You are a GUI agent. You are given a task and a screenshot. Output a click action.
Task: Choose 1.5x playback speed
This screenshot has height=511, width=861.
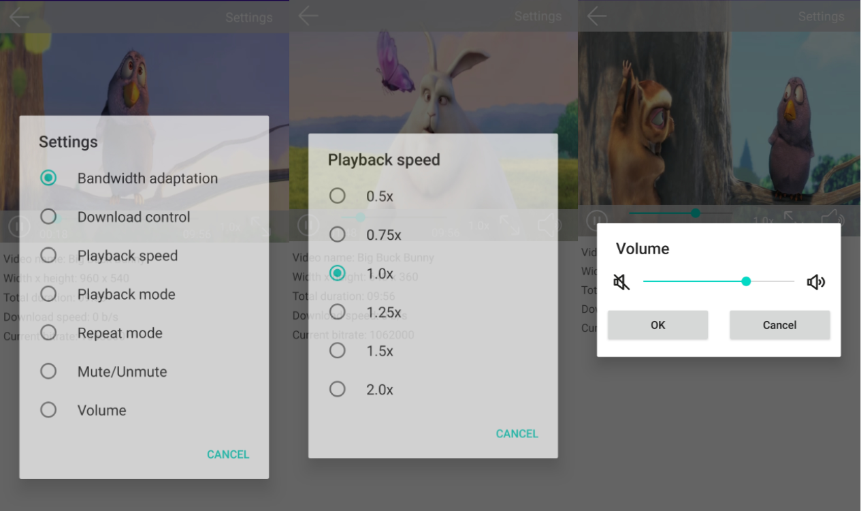click(337, 350)
